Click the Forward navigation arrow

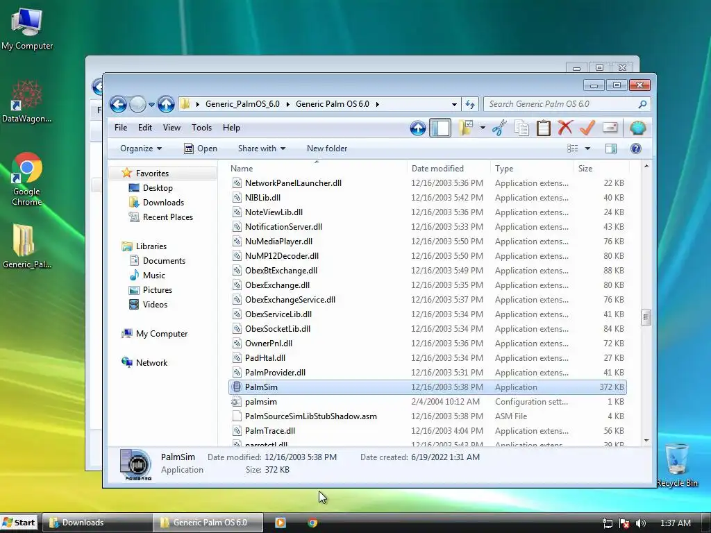point(138,105)
